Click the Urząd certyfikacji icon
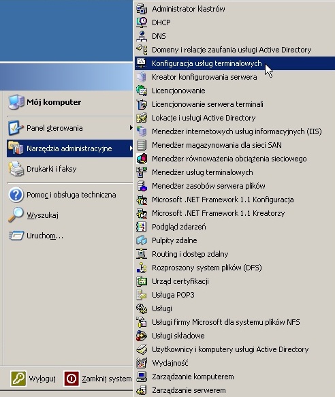Viewport: 335px width, 397px height. pyautogui.click(x=142, y=281)
